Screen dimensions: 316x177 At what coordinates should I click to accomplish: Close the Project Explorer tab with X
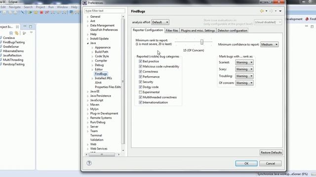tap(17, 27)
